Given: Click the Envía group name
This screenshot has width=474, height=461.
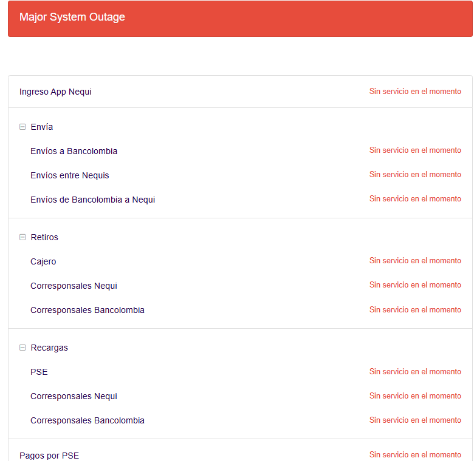Looking at the screenshot, I should [x=42, y=127].
